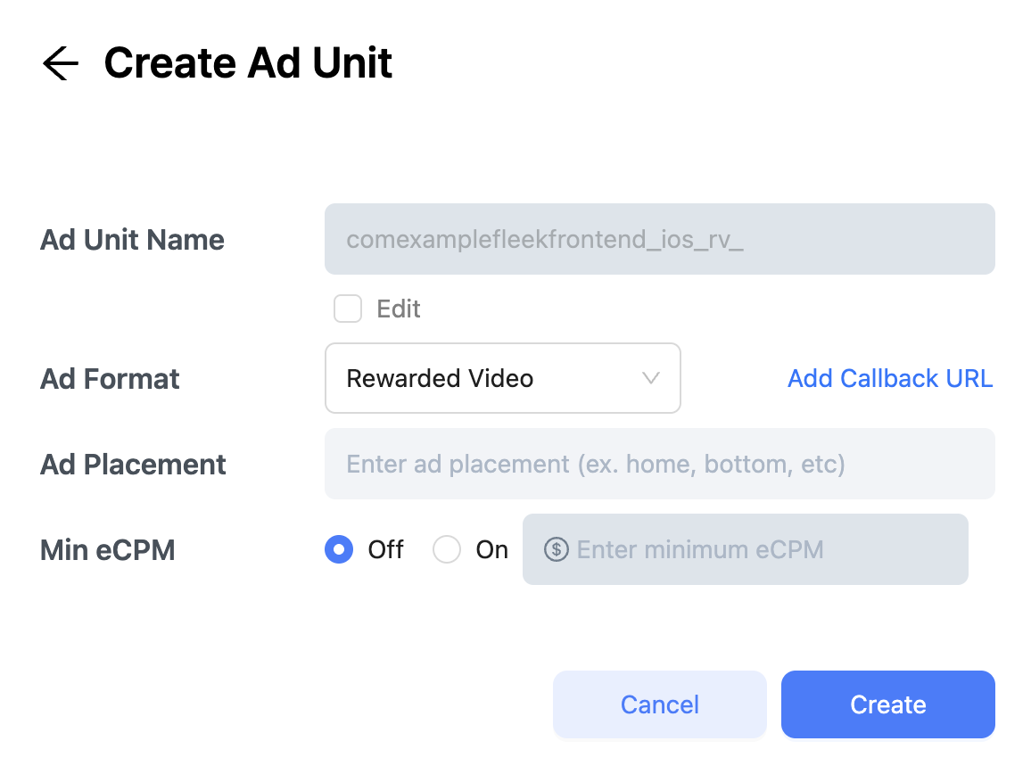This screenshot has width=1031, height=774.
Task: Click Add Callback URL next to ad format
Action: (x=889, y=378)
